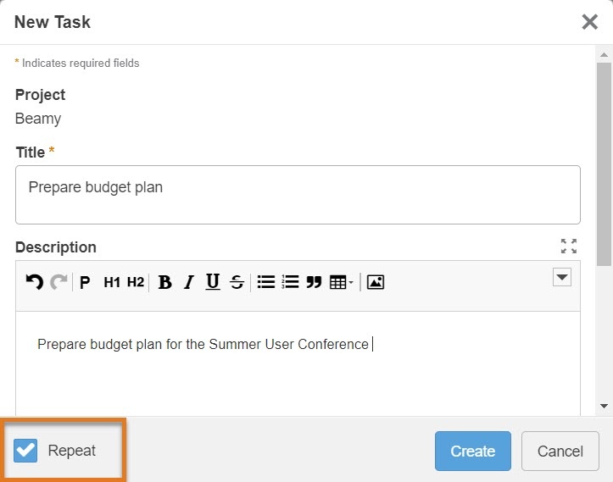Toggle underline formatting

click(213, 282)
